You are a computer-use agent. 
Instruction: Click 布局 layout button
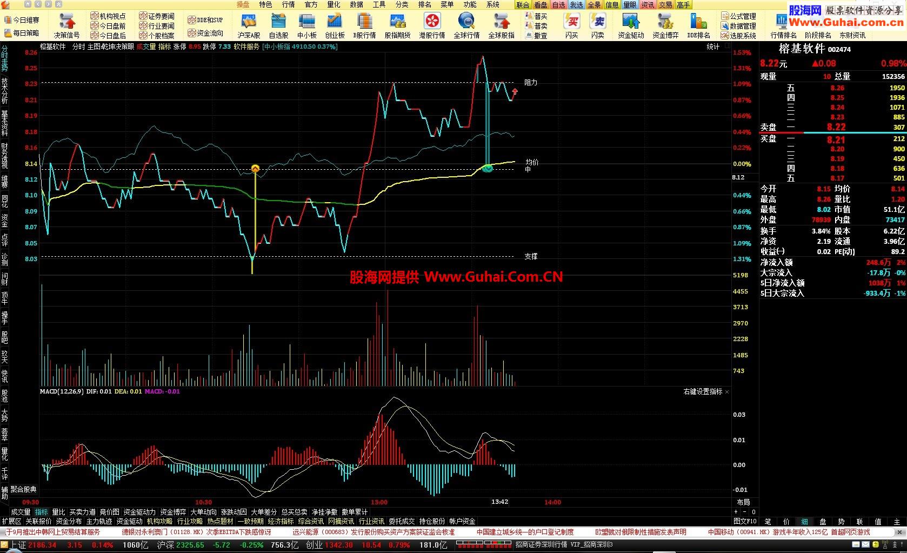(743, 502)
